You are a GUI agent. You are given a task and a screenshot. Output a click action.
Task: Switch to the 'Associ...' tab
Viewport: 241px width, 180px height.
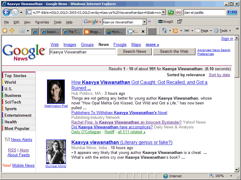click(50, 31)
